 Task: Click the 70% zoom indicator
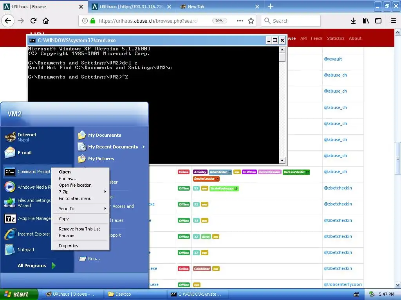[x=219, y=21]
